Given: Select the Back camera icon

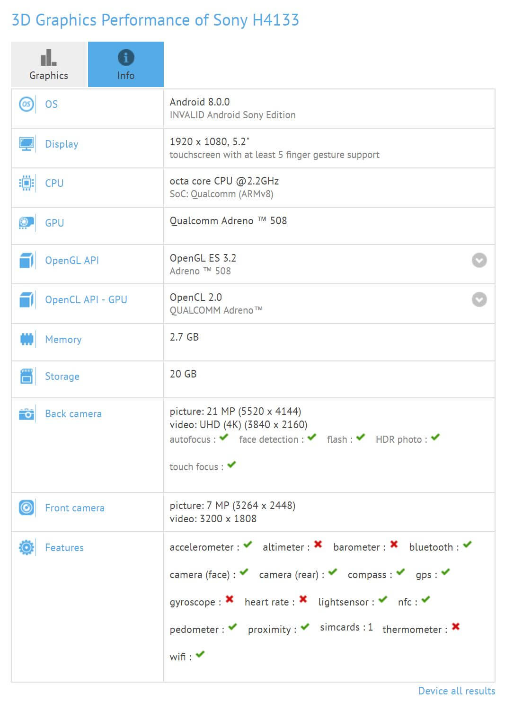Looking at the screenshot, I should click(x=27, y=413).
